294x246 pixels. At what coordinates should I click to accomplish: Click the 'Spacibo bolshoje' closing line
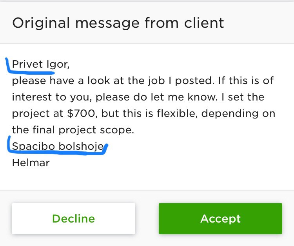click(x=58, y=146)
